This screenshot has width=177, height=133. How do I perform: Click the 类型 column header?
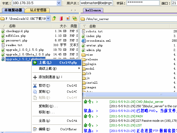click(x=73, y=26)
